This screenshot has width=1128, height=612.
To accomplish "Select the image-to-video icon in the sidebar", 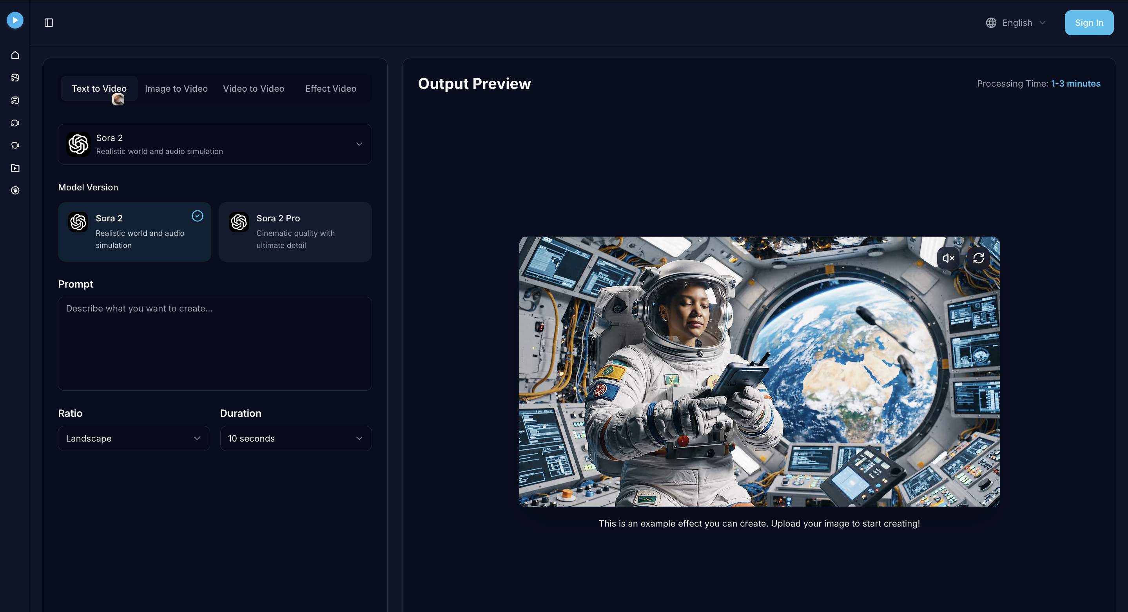I will pyautogui.click(x=15, y=78).
